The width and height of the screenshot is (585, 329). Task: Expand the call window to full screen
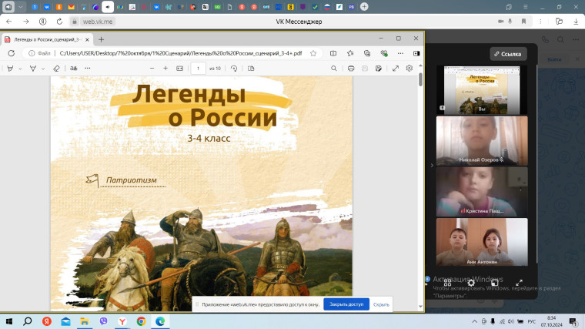coord(519,283)
